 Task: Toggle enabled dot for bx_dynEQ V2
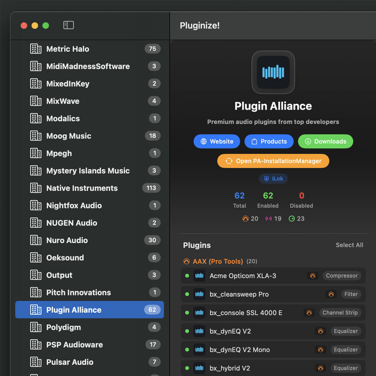[187, 331]
